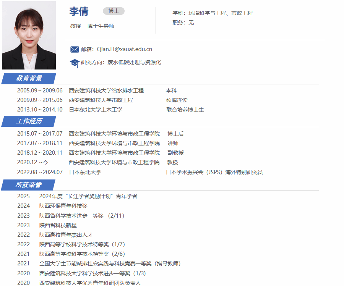Click the 职务：无 position line
344x286 pixels.
click(x=183, y=23)
